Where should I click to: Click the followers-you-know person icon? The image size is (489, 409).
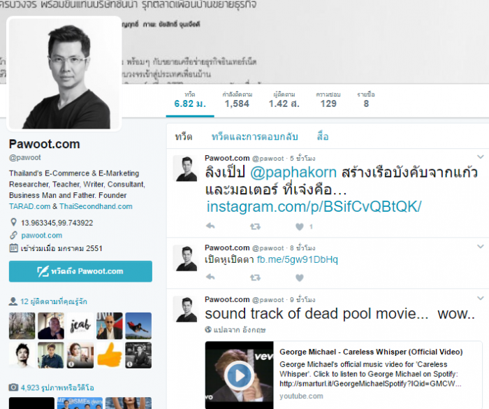point(13,301)
